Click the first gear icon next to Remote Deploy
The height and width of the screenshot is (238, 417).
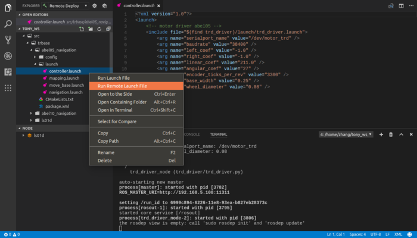click(x=94, y=5)
